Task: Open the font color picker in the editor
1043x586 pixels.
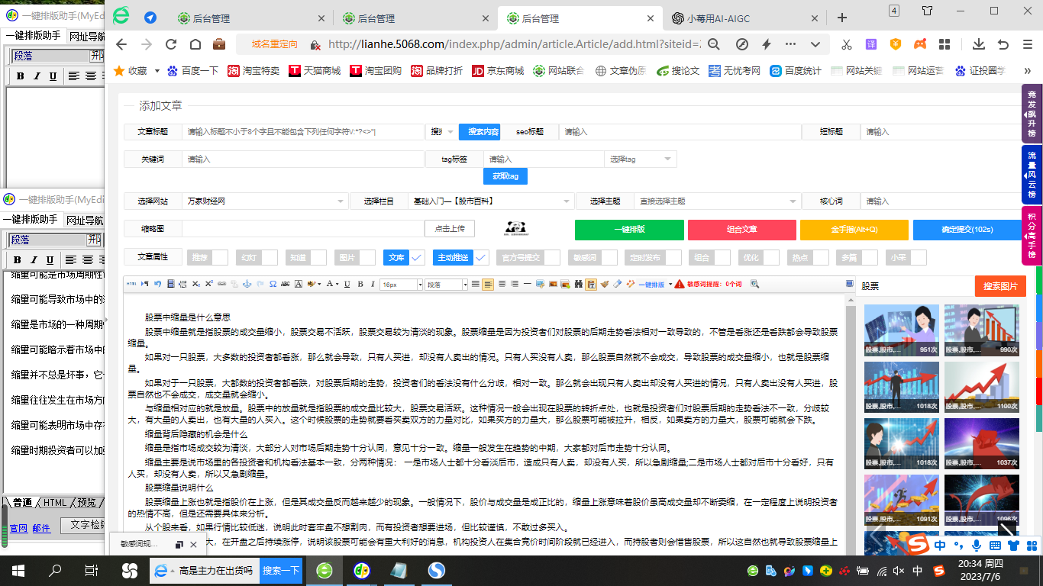Action: (331, 284)
